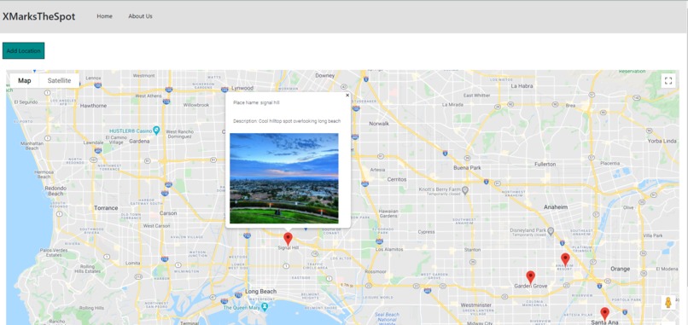Click the Yorba Linda map label
The width and height of the screenshot is (688, 325).
[662, 141]
